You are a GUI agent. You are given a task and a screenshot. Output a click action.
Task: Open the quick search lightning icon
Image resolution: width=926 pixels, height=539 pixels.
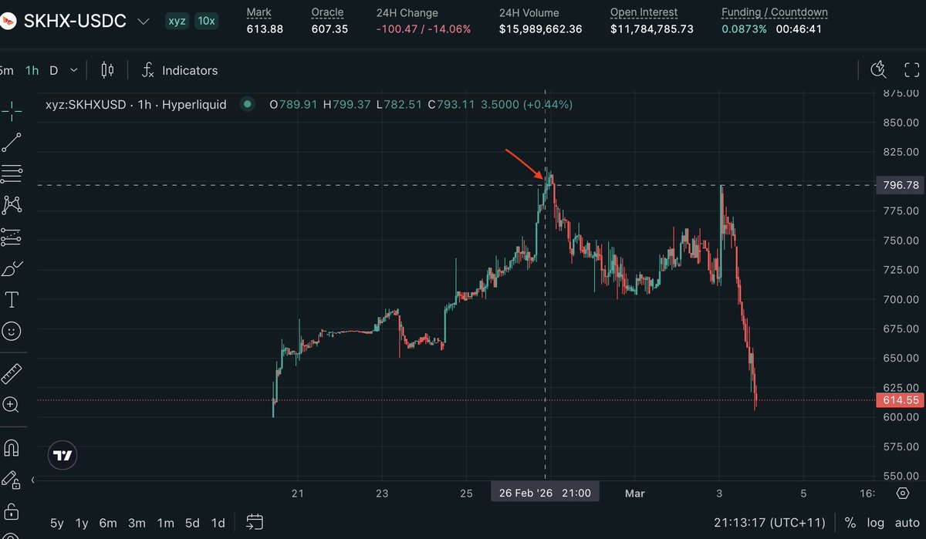[x=878, y=70]
